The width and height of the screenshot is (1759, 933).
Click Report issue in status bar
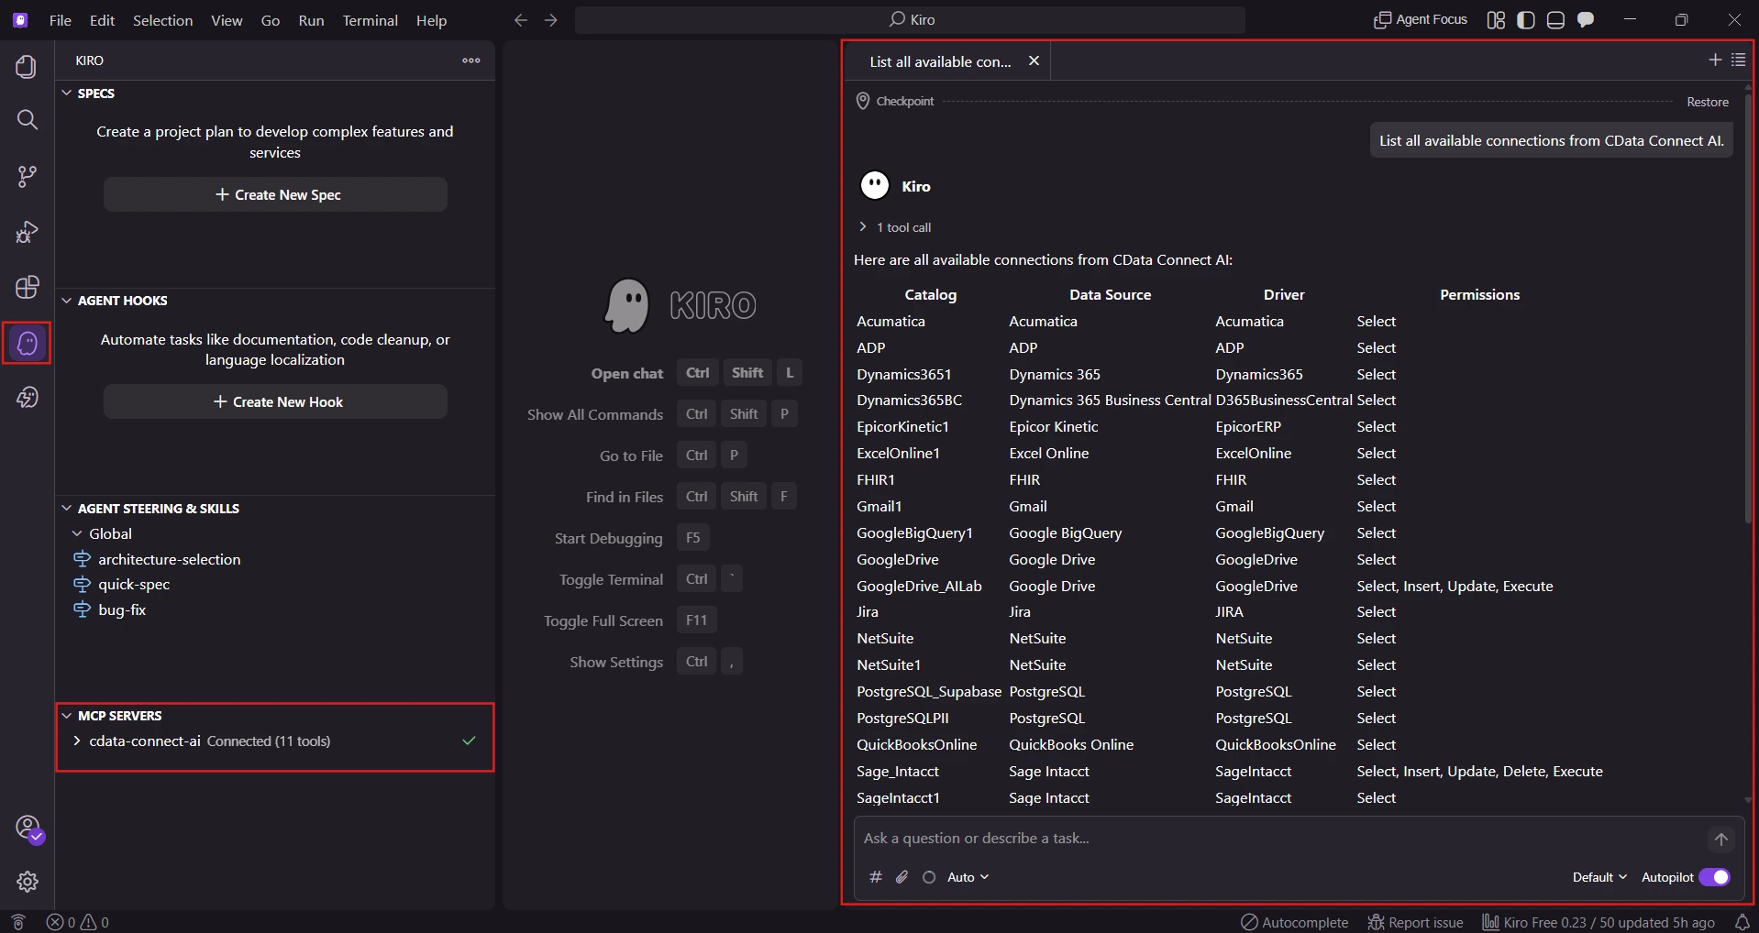pos(1415,922)
